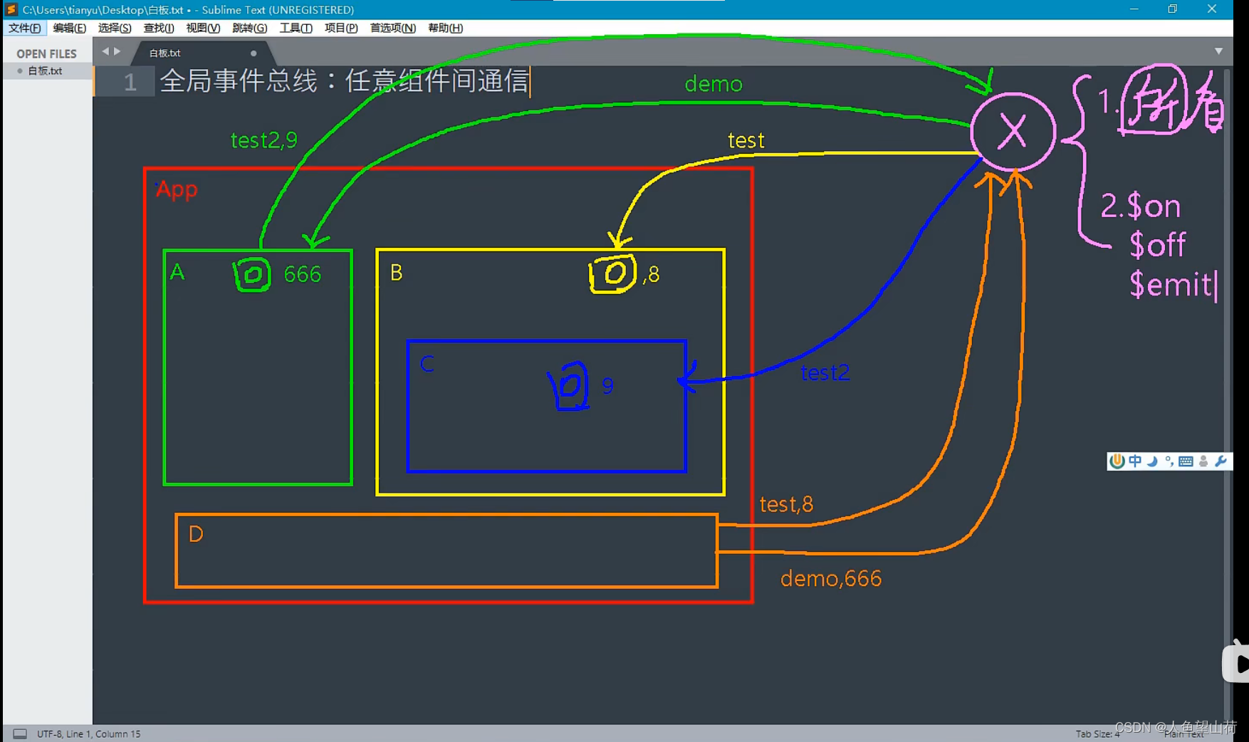Toggle sidebar panel icon in status bar
This screenshot has height=742, width=1249.
20,733
